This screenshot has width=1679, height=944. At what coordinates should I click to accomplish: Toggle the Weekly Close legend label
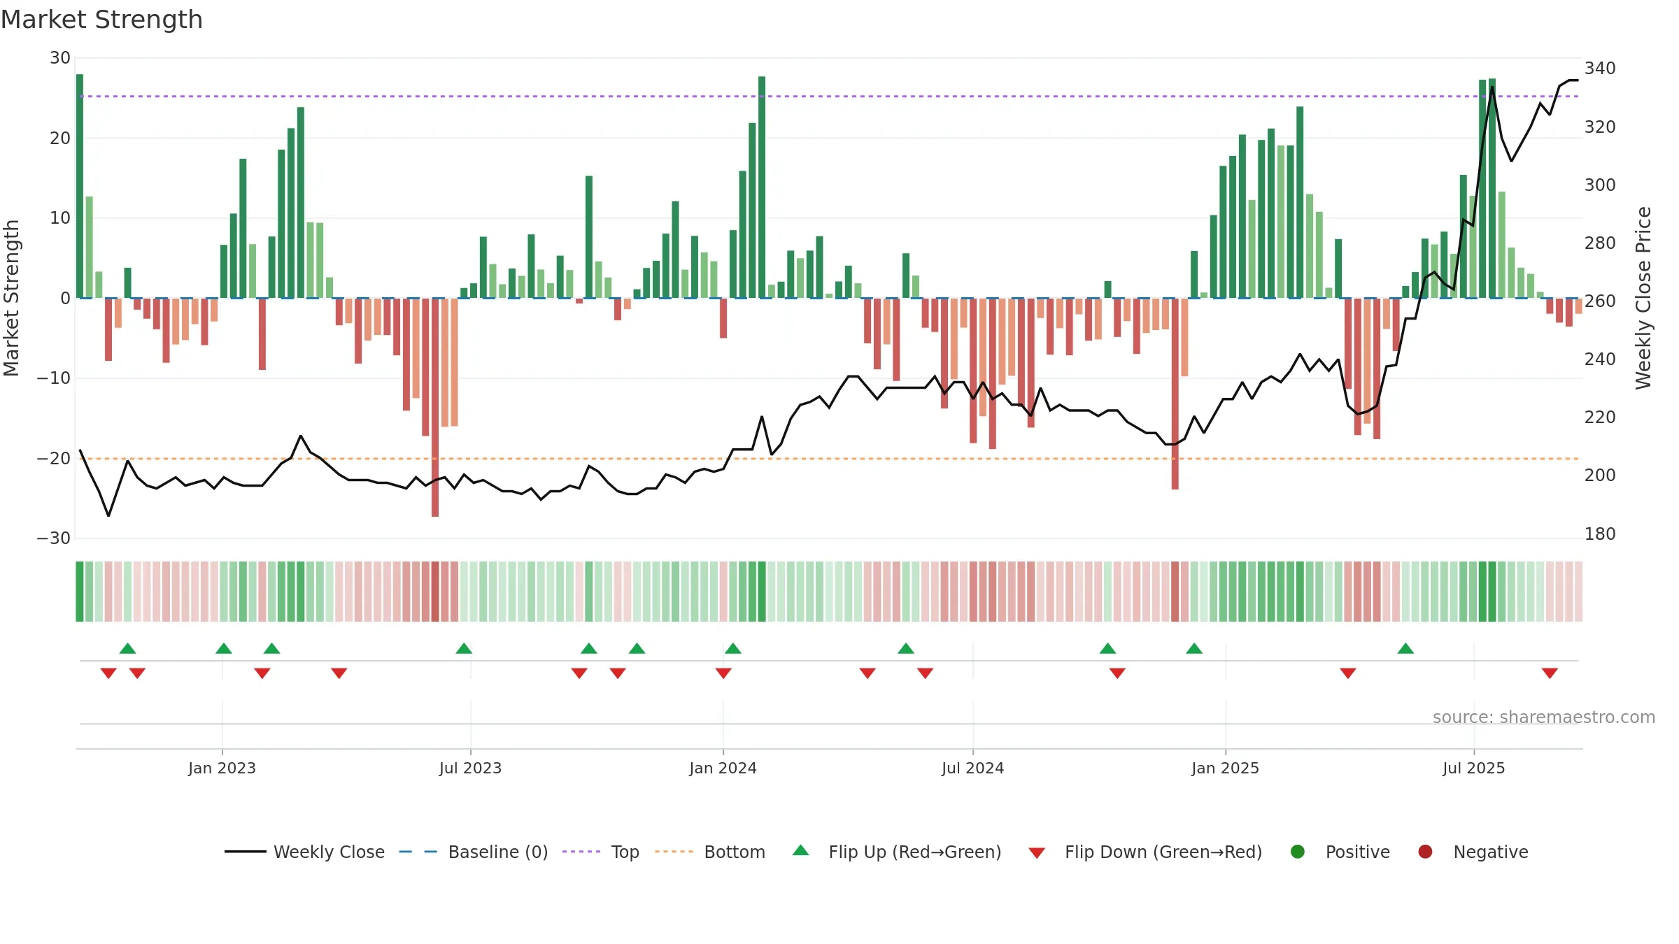pyautogui.click(x=329, y=852)
